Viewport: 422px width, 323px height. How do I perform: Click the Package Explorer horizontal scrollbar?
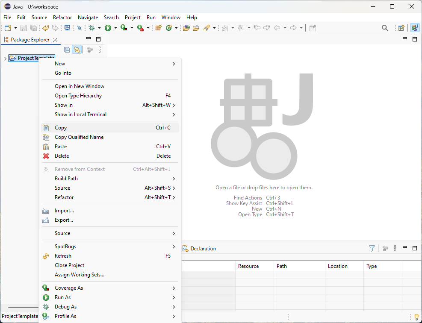(x=21, y=308)
